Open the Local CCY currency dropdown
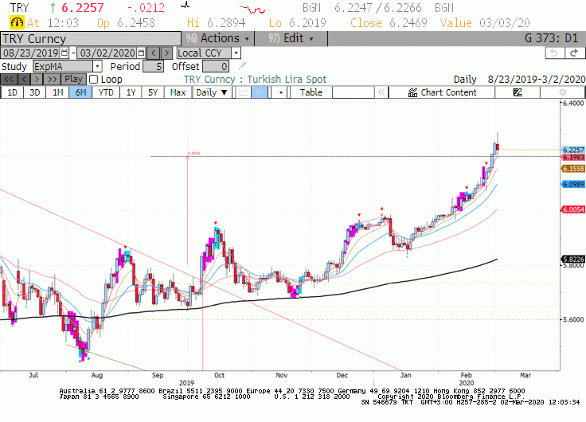 coord(236,53)
